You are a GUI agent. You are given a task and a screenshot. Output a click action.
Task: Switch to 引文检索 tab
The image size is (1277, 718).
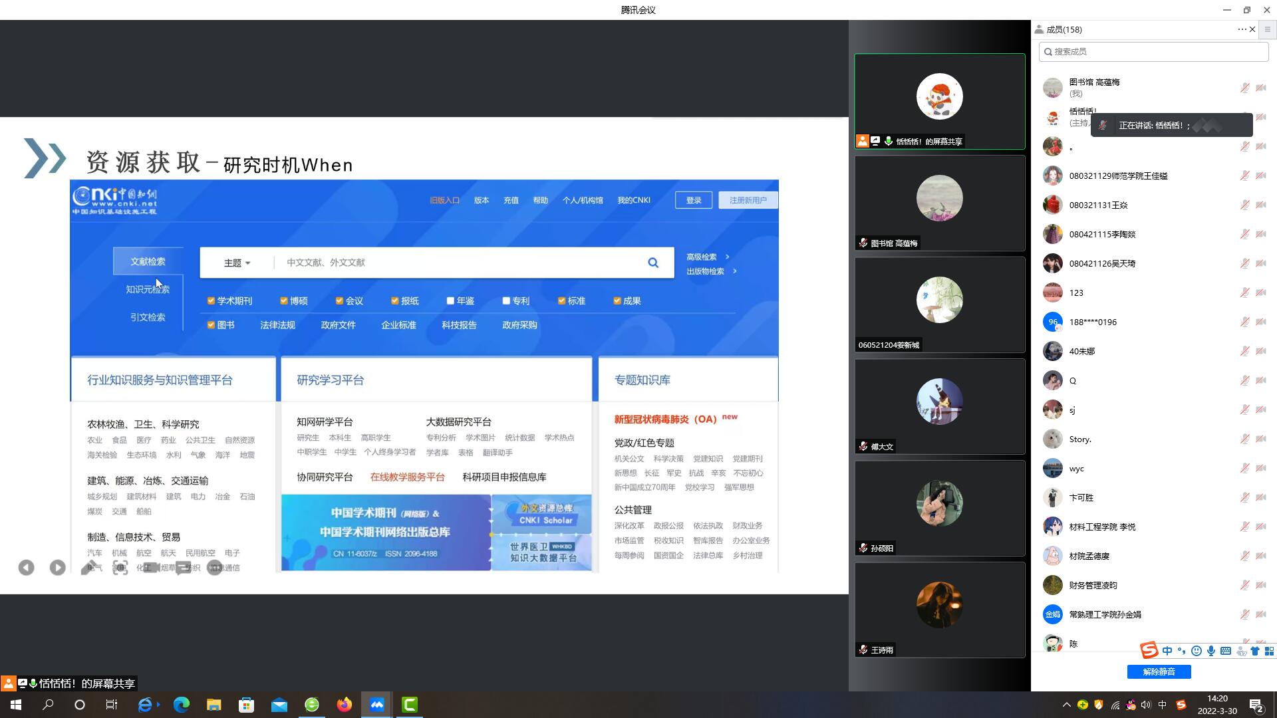point(148,317)
